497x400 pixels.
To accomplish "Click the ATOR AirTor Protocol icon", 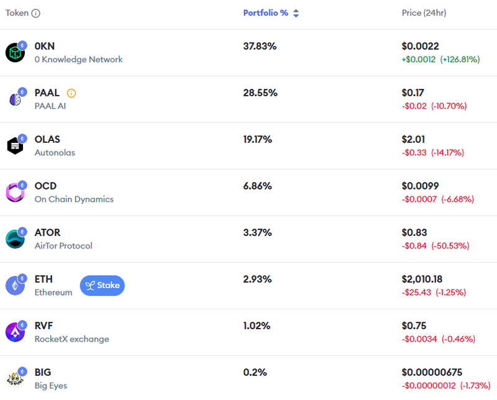I will [x=15, y=239].
